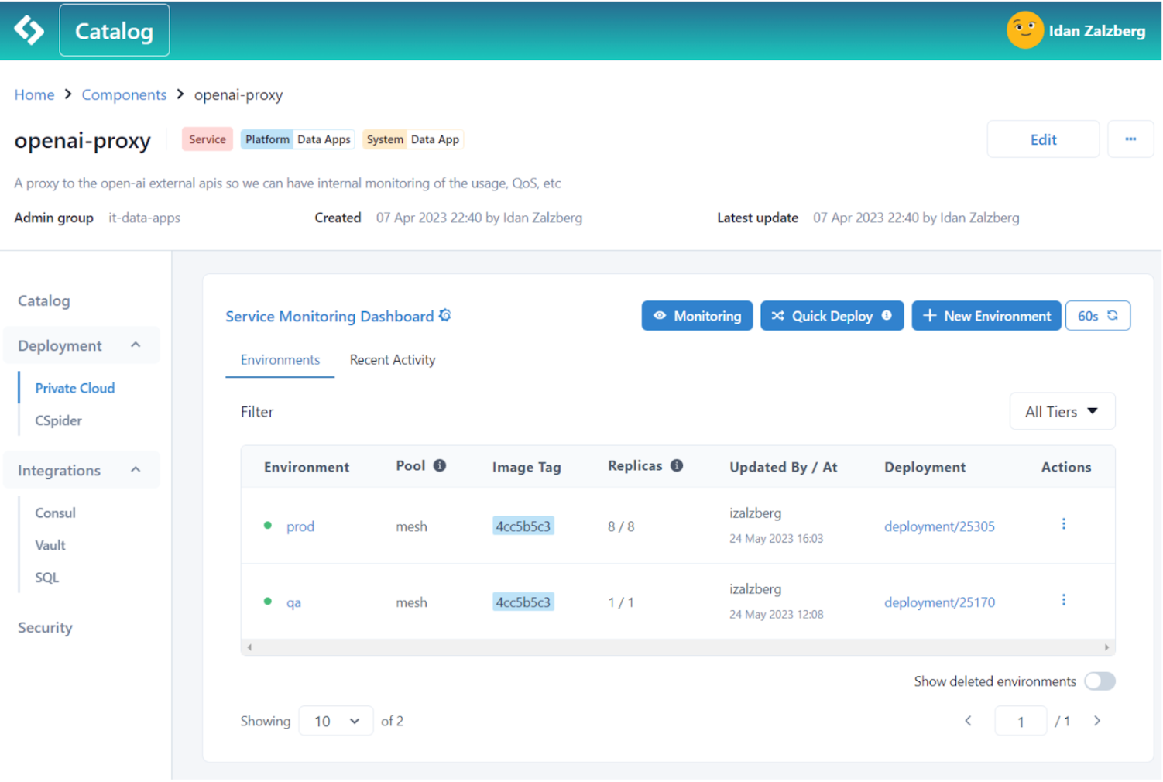This screenshot has height=782, width=1163.
Task: Switch to the Recent Activity tab
Action: pyautogui.click(x=392, y=359)
